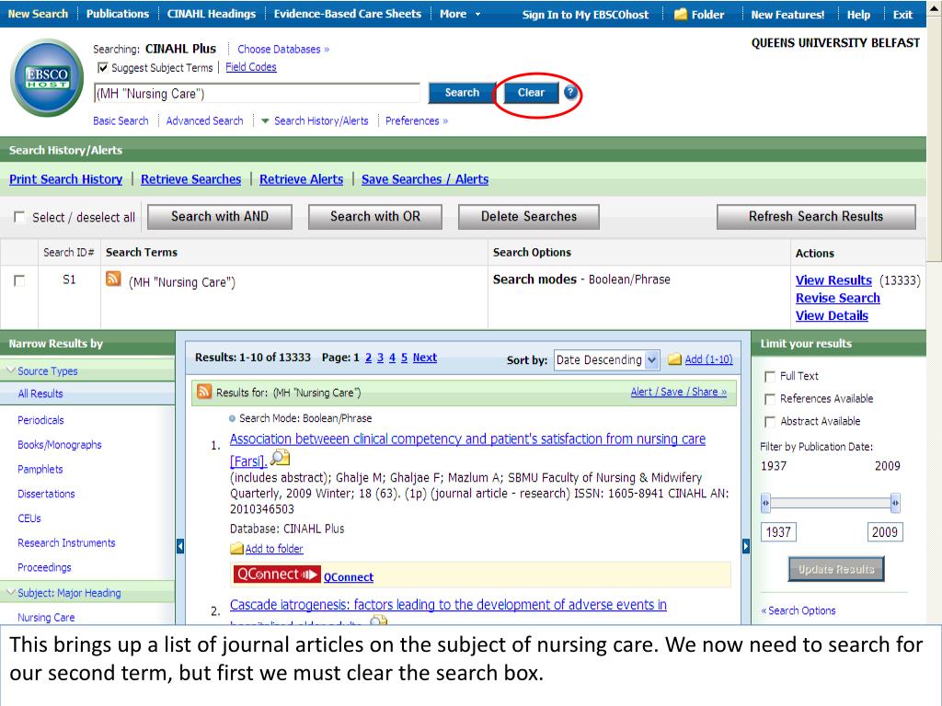Check Select / deselect all box
Image resolution: width=942 pixels, height=706 pixels.
coord(19,217)
